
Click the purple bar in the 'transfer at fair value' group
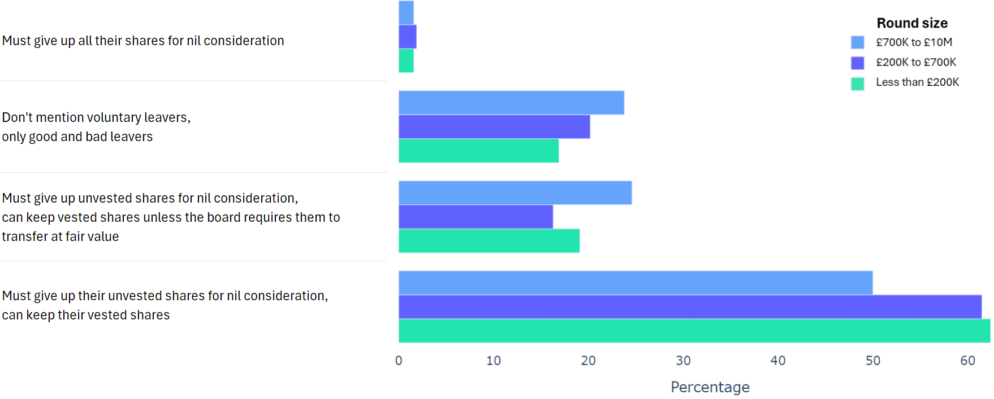coord(476,217)
